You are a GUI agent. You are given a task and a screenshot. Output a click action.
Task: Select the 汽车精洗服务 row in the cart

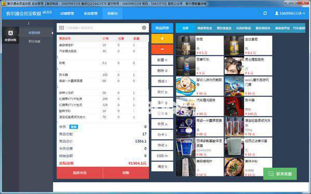click(x=103, y=51)
